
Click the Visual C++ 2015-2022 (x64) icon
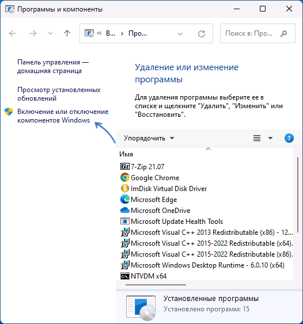pos(125,243)
